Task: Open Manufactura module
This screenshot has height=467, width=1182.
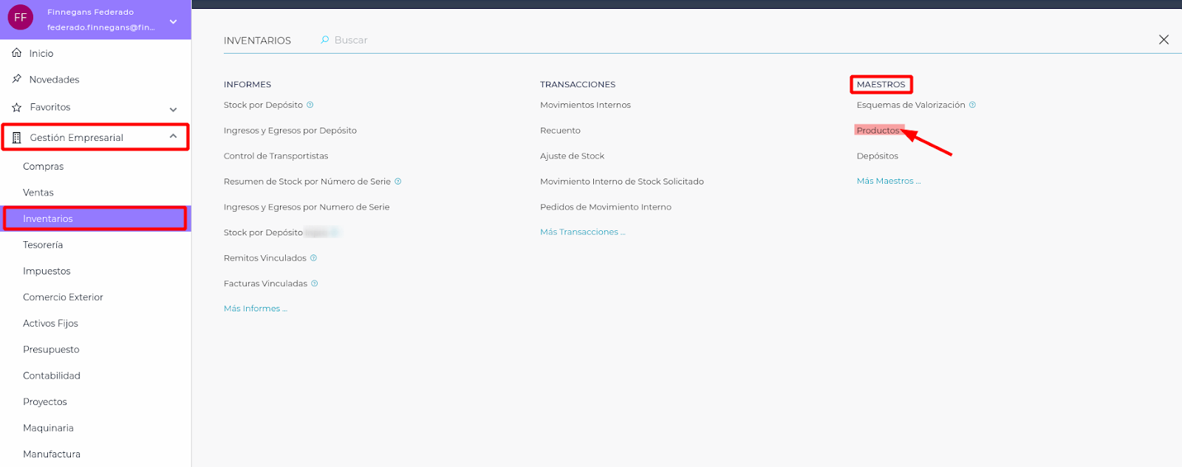Action: pyautogui.click(x=52, y=454)
